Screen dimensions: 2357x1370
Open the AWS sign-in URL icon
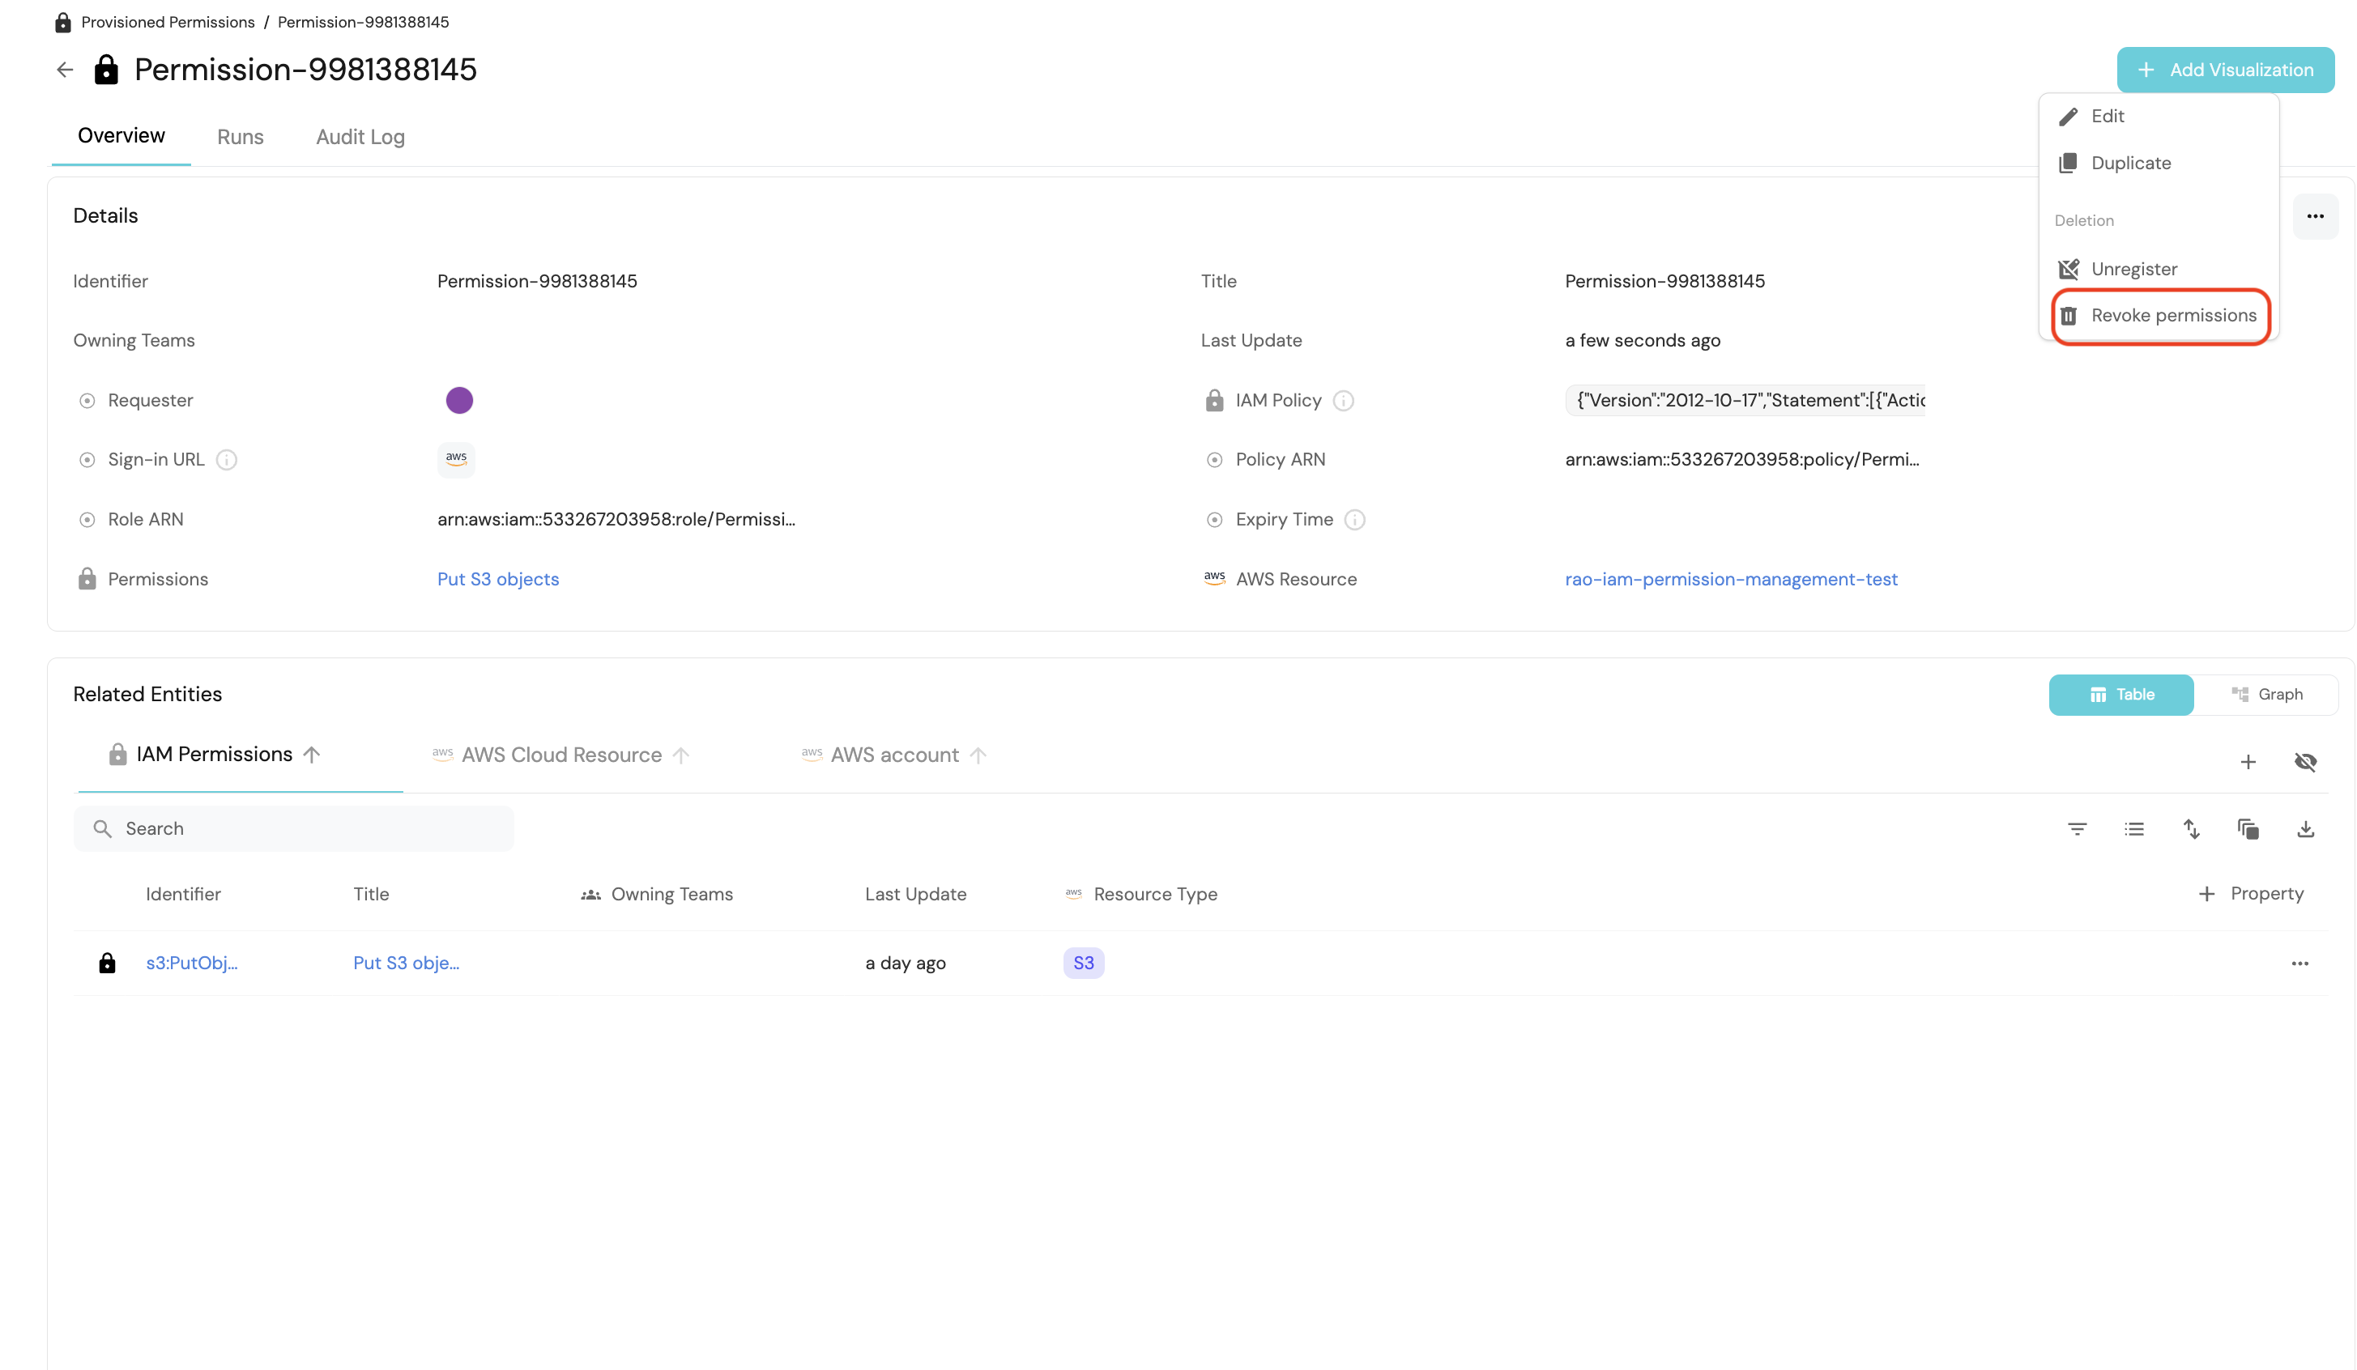(455, 459)
